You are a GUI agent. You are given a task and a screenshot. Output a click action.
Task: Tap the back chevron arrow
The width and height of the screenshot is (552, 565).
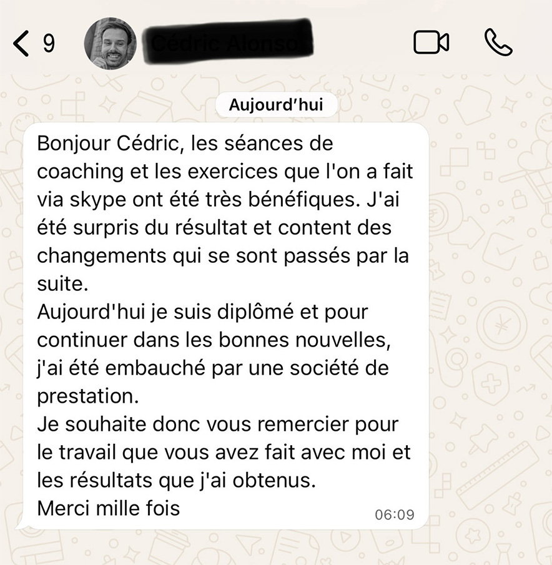21,44
